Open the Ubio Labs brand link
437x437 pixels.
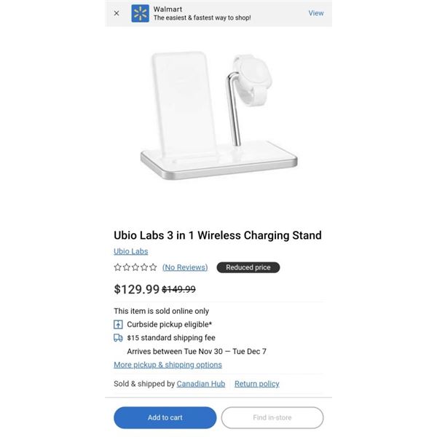[130, 251]
